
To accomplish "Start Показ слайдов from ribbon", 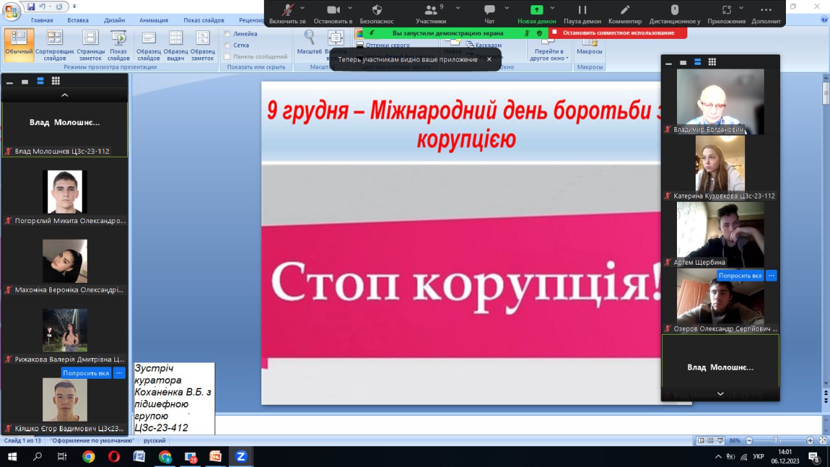I will point(119,45).
